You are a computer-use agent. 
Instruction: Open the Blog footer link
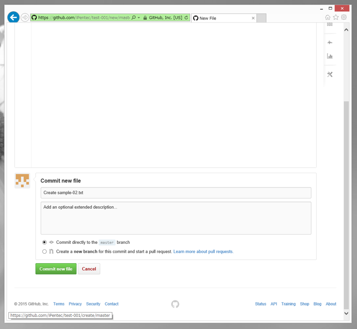[x=318, y=304]
